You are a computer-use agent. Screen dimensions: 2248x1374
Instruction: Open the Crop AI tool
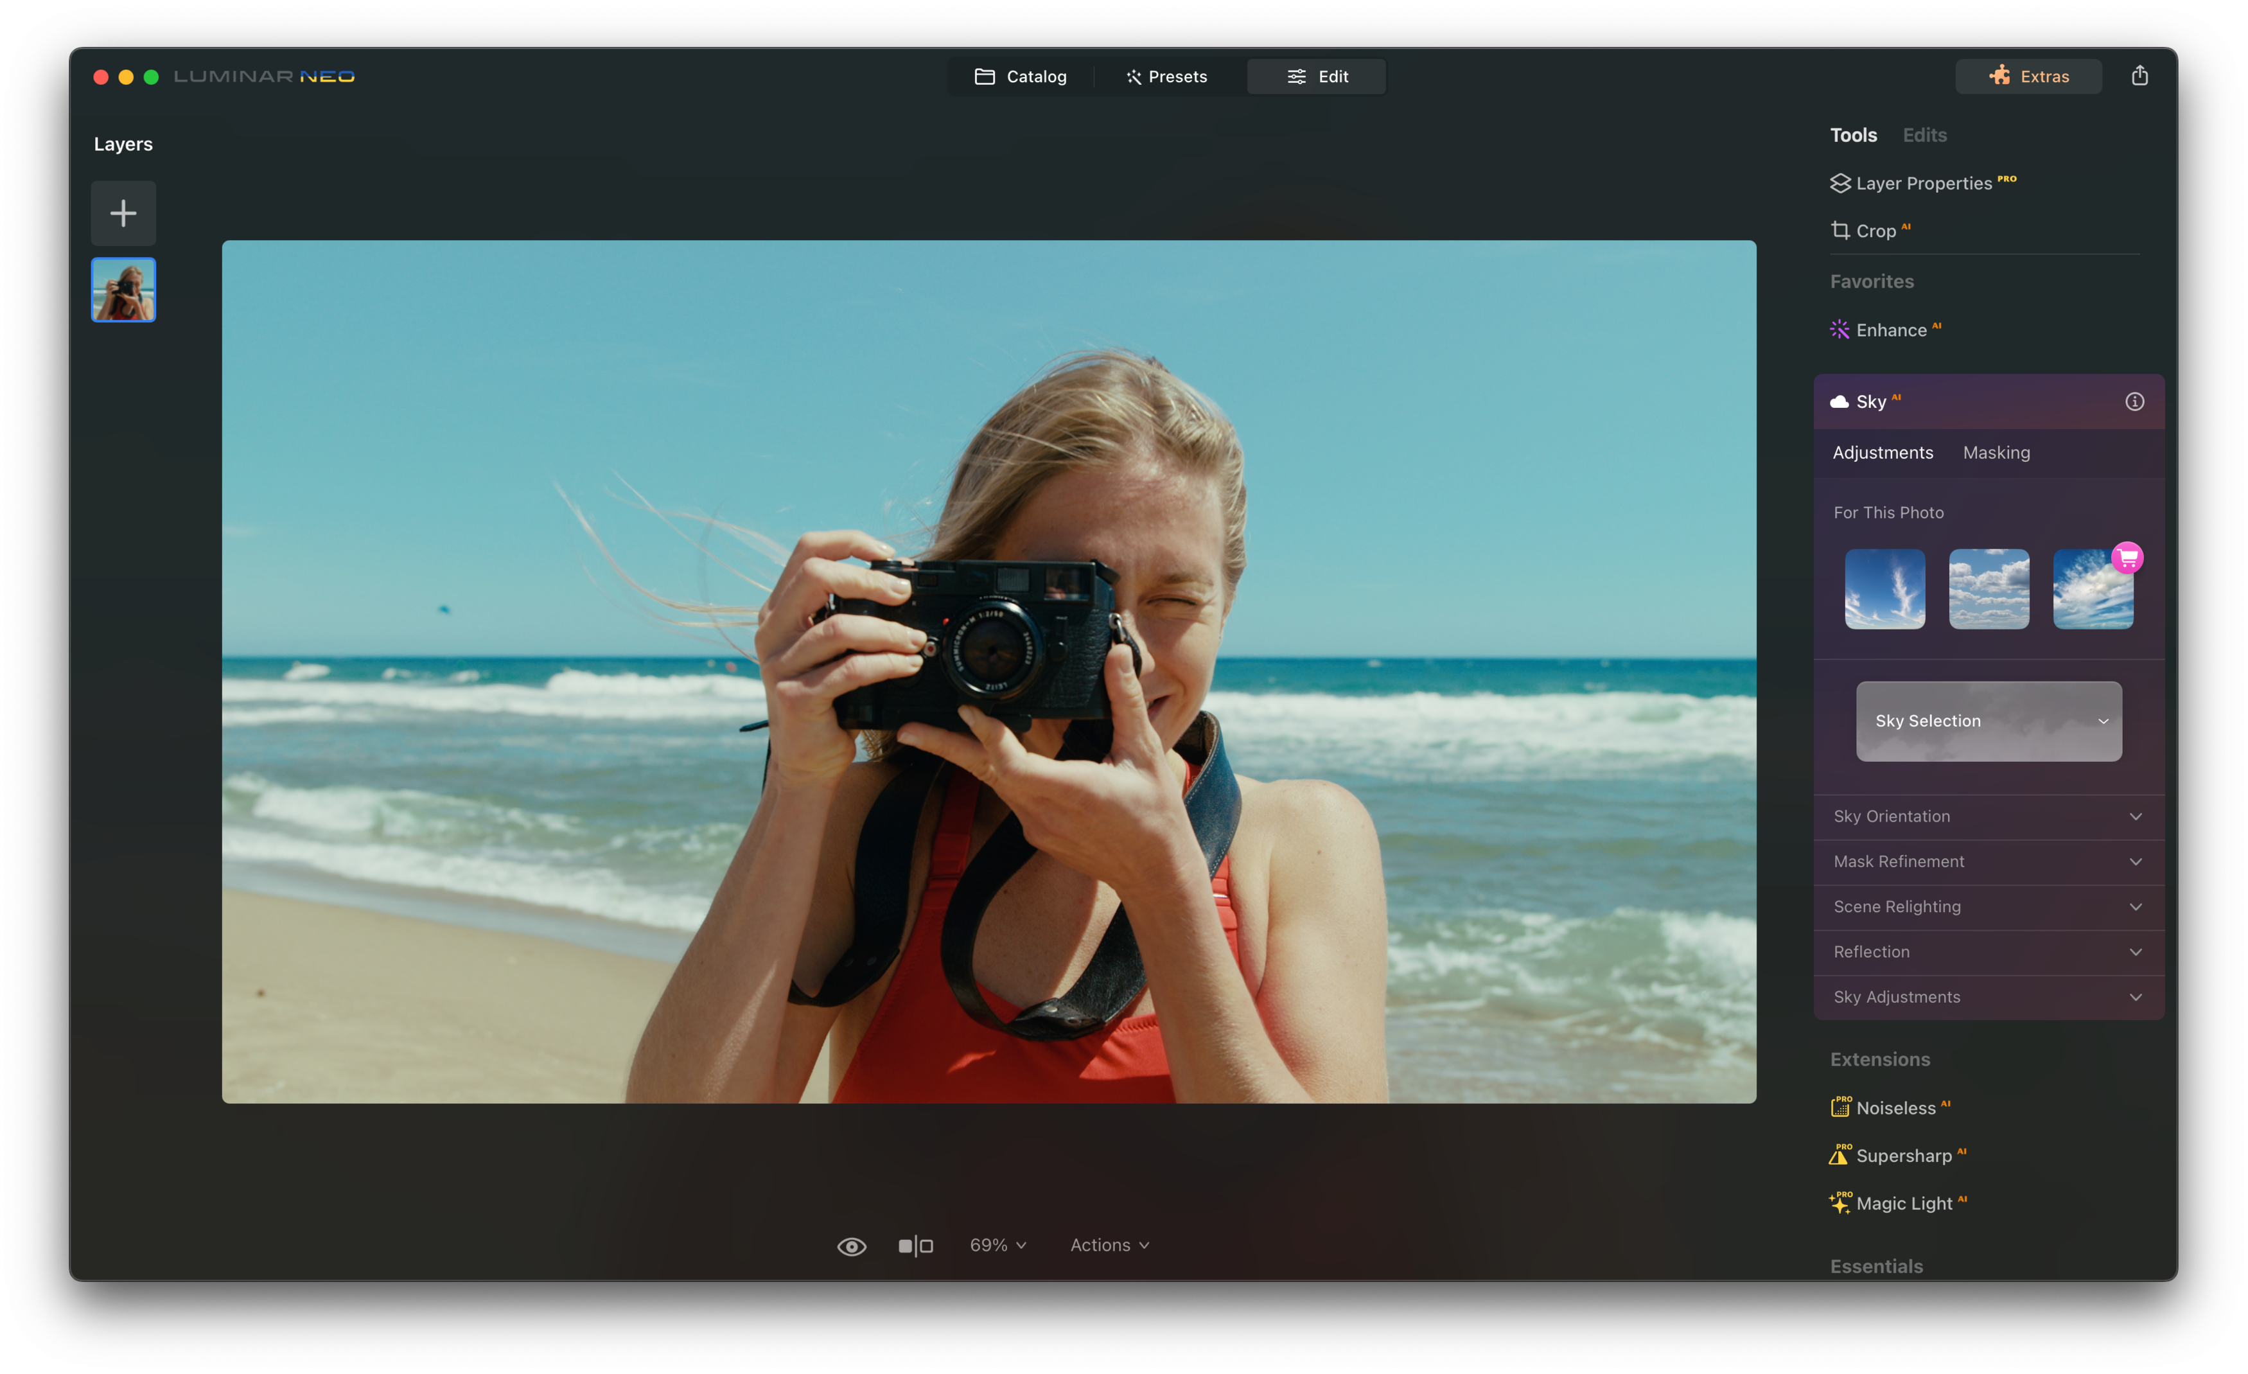[x=1870, y=231]
